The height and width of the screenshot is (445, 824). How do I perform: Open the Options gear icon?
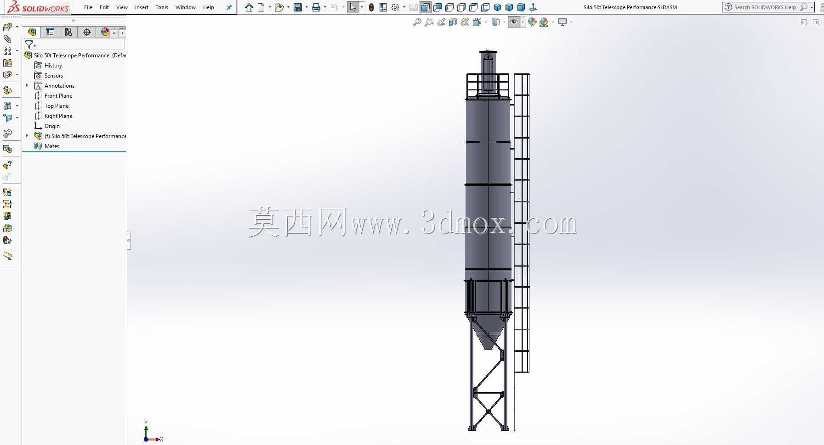pyautogui.click(x=395, y=7)
